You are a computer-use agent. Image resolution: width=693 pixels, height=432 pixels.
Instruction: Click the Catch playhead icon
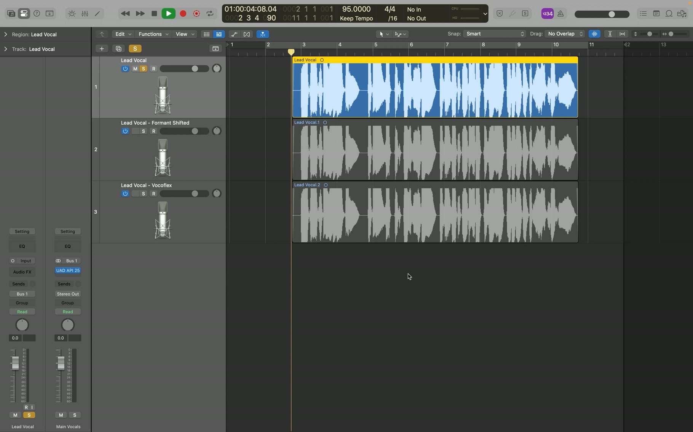pyautogui.click(x=263, y=34)
